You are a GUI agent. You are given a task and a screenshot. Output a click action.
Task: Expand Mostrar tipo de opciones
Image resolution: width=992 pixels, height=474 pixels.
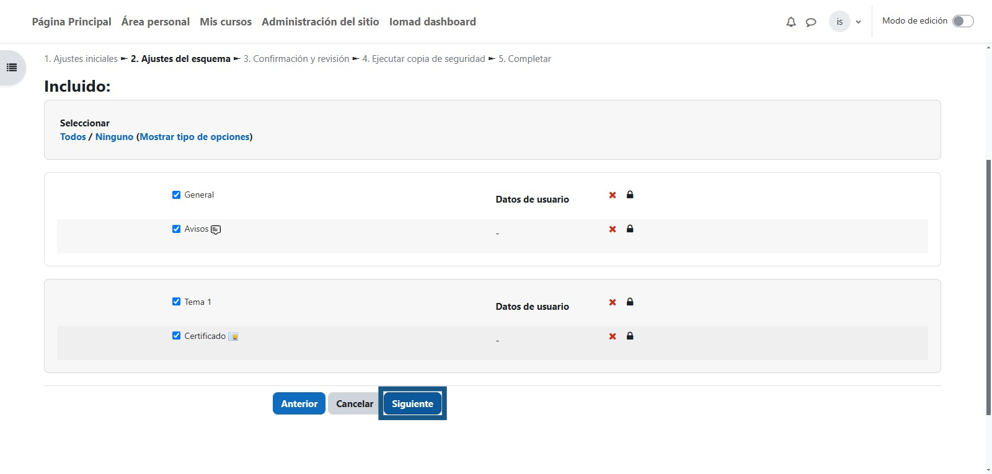click(x=195, y=137)
